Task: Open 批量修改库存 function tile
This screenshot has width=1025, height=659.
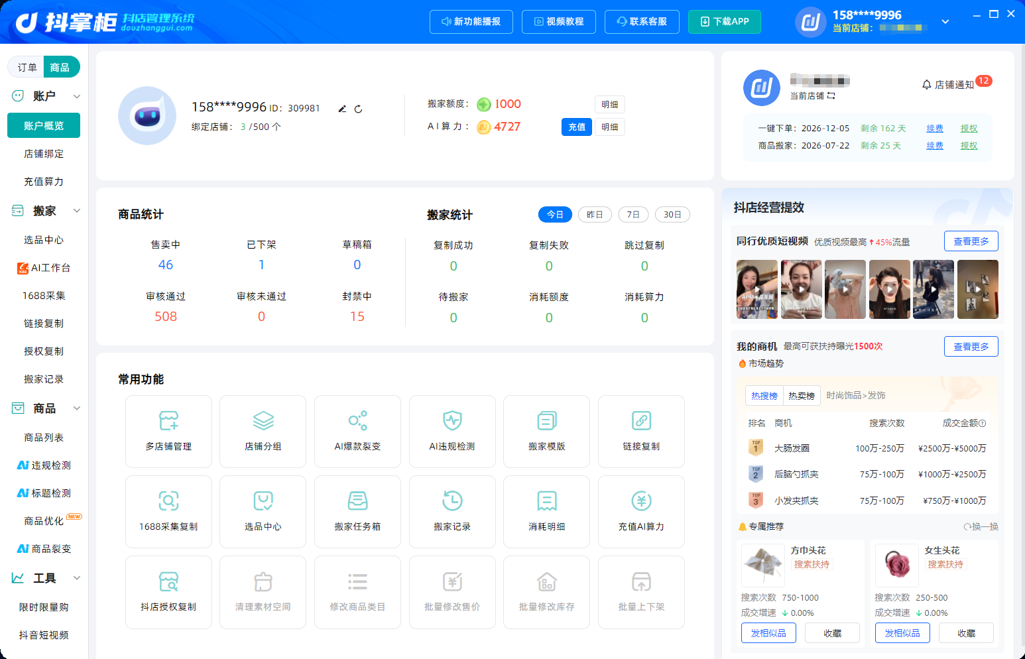Action: [x=546, y=592]
